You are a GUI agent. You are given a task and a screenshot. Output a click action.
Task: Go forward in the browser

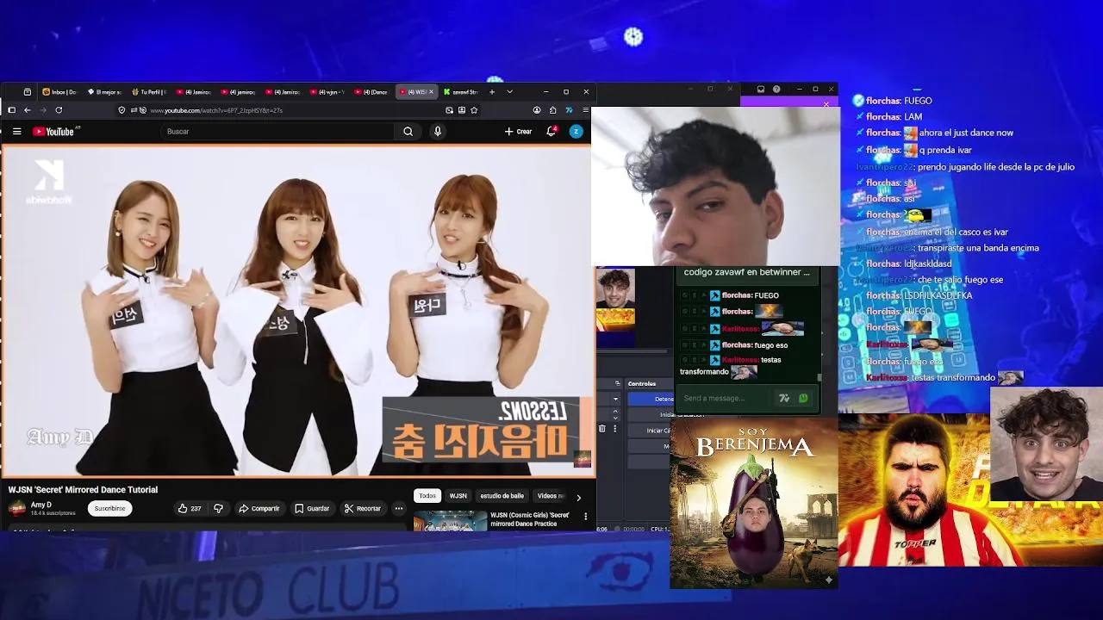(x=43, y=110)
